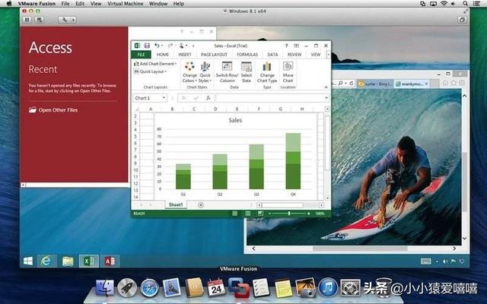The image size is (487, 304).
Task: Click the Excel formula bar input field
Action: tap(269, 98)
